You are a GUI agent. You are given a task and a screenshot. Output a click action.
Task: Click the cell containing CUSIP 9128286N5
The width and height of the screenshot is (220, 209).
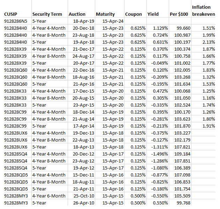pyautogui.click(x=16, y=21)
